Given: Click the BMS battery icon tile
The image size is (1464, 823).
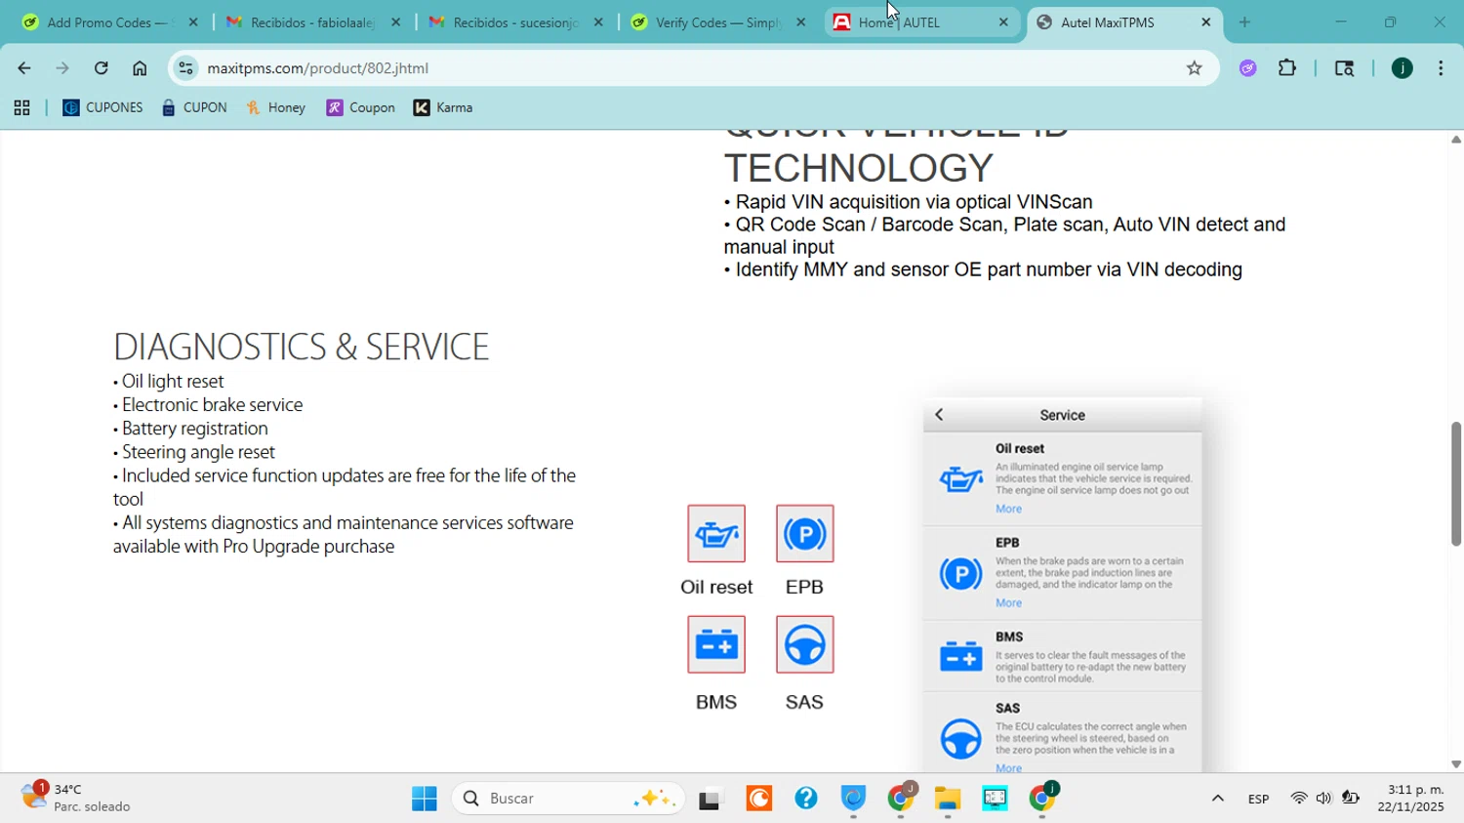Looking at the screenshot, I should click(x=716, y=644).
